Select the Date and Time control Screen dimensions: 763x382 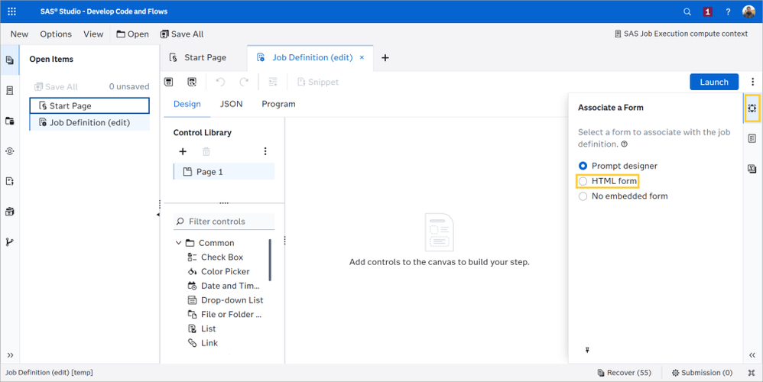[x=223, y=286]
